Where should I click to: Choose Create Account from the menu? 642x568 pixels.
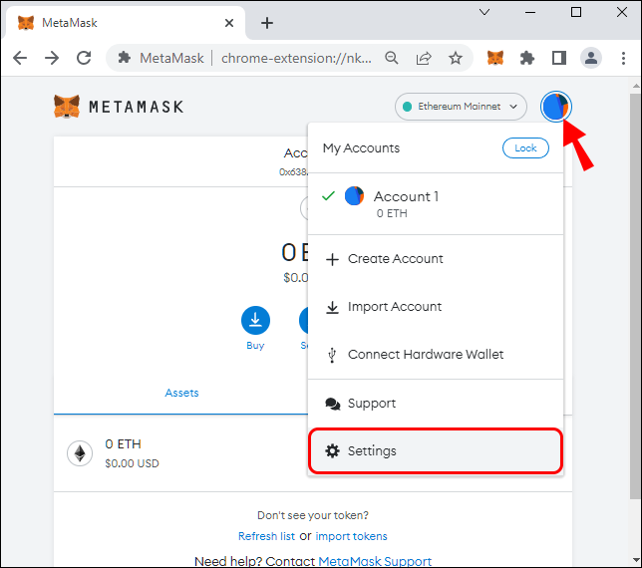point(395,259)
